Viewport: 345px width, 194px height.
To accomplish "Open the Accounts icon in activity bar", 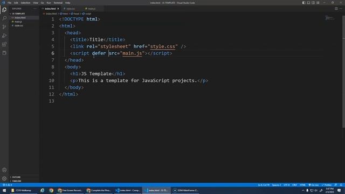I will [4, 170].
